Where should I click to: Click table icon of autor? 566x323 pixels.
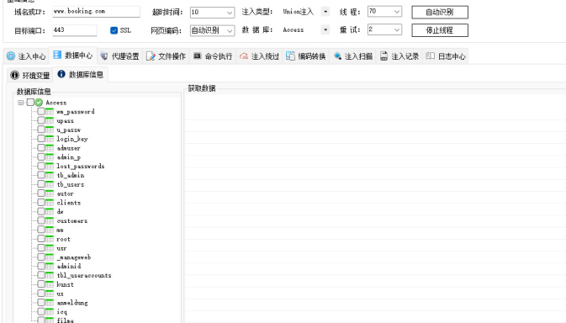50,193
